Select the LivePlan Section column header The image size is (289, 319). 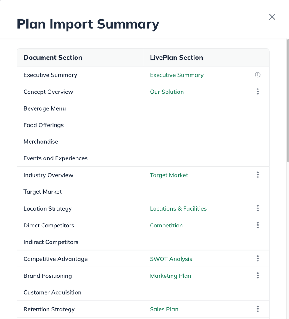point(176,58)
